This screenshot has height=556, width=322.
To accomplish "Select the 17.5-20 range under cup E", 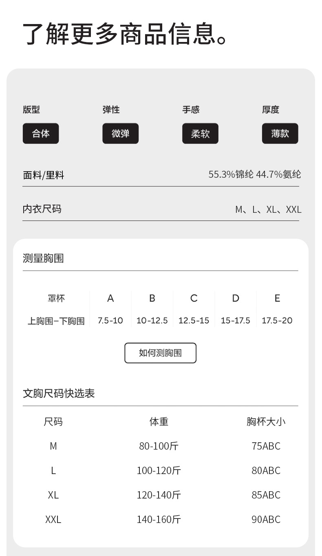I will 277,320.
